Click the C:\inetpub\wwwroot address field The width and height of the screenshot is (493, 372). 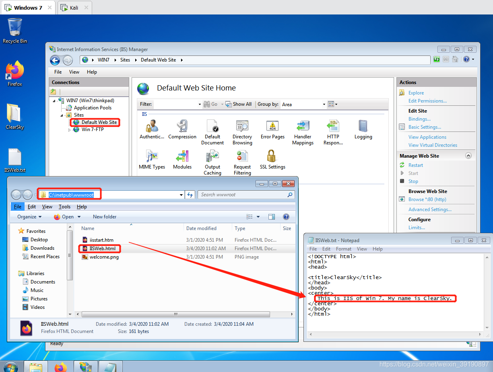(111, 195)
